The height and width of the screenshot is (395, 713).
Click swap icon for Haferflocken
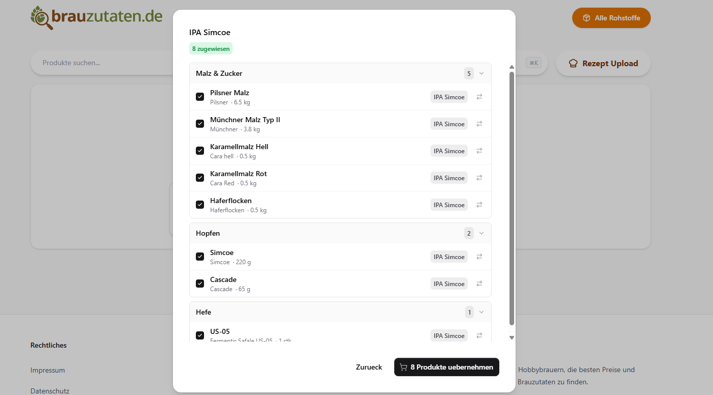coord(479,205)
